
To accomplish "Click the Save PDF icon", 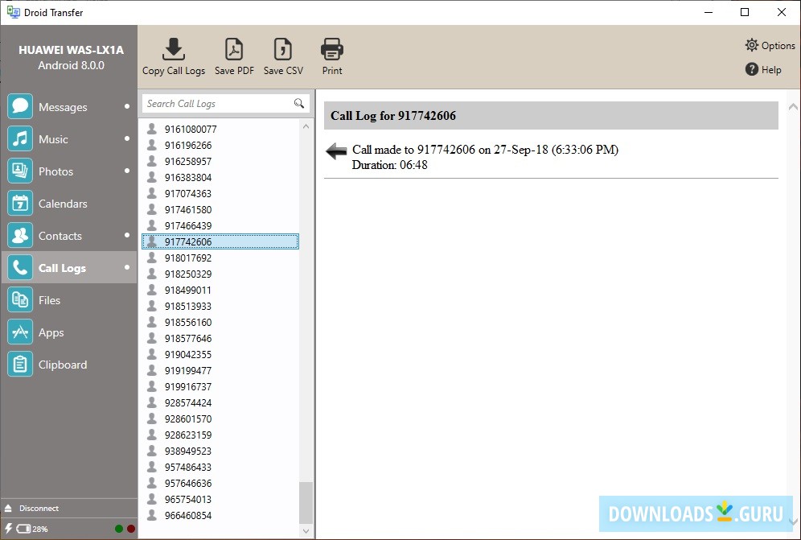I will coord(234,49).
